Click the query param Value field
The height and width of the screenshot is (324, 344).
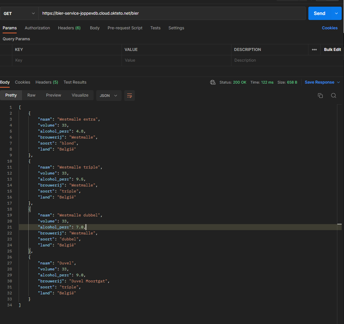176,60
